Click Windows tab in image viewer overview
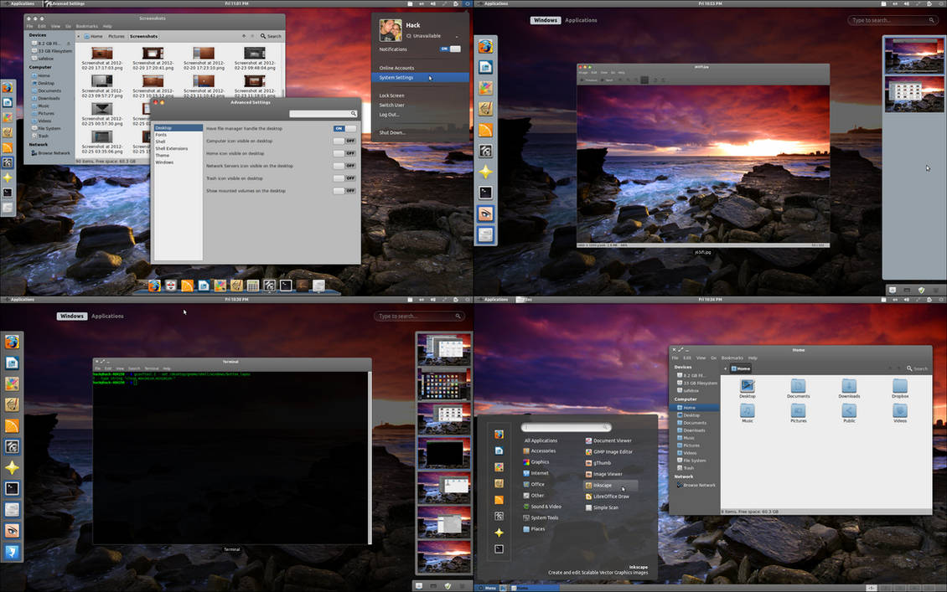 pyautogui.click(x=546, y=20)
